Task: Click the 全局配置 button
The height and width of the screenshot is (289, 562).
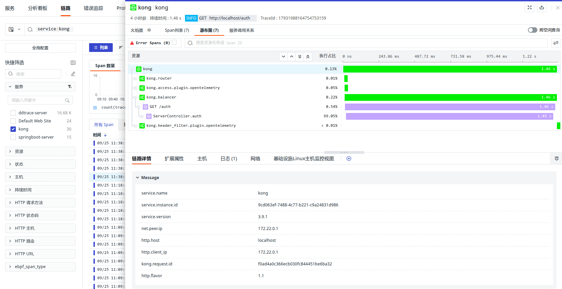Action: [40, 48]
